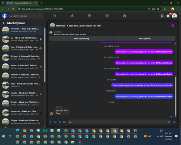The width and height of the screenshot is (181, 145).
Task: Open the Facebook menu grid icon
Action: click(x=162, y=16)
